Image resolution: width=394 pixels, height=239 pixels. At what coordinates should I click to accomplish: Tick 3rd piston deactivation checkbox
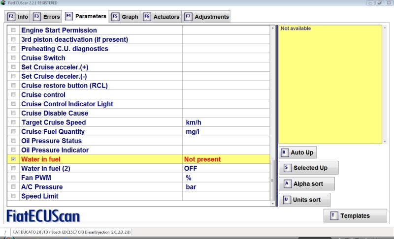13,39
